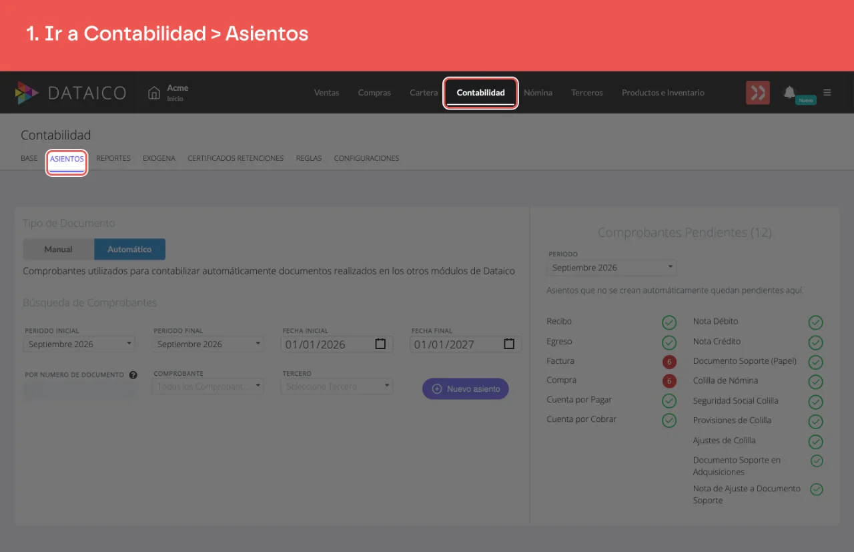Expand the Periodo Inicial dropdown
The width and height of the screenshot is (854, 552).
click(x=80, y=344)
